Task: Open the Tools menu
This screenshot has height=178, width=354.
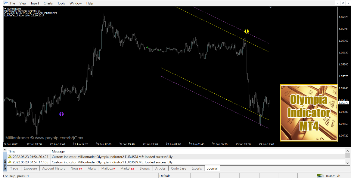Action: [61, 3]
